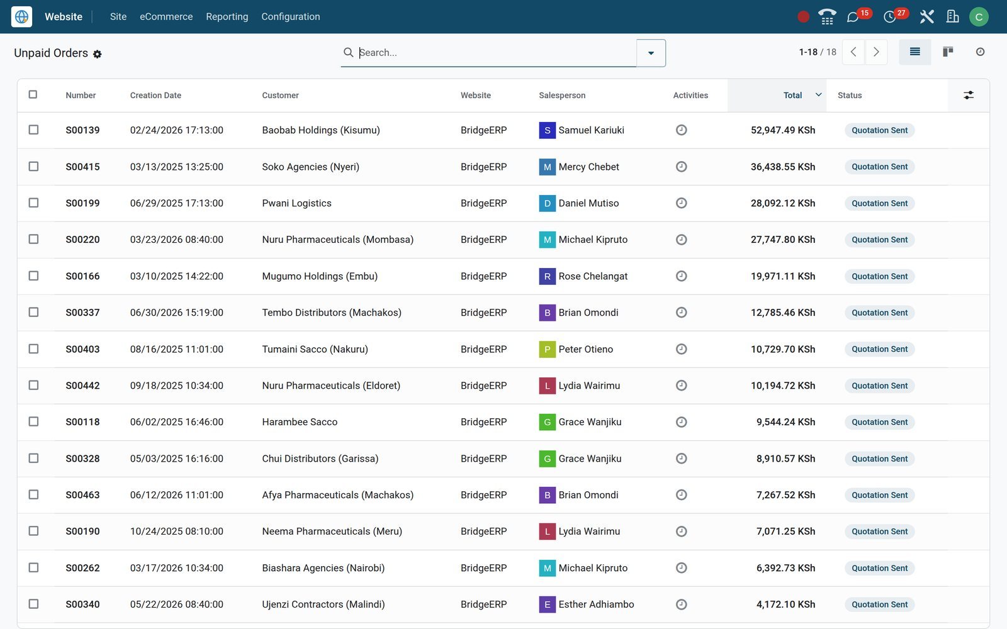Open order S00166 number cell
Viewport: 1007px width, 629px height.
(82, 276)
